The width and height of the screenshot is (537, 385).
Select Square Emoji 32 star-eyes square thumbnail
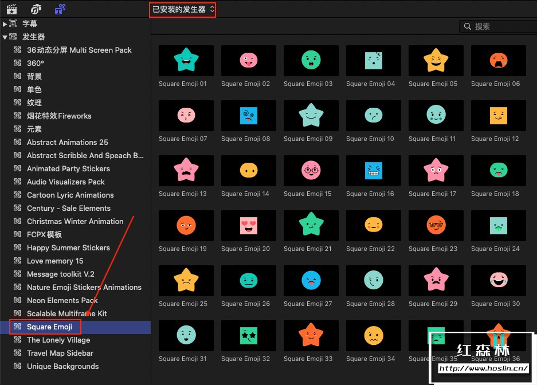(249, 336)
